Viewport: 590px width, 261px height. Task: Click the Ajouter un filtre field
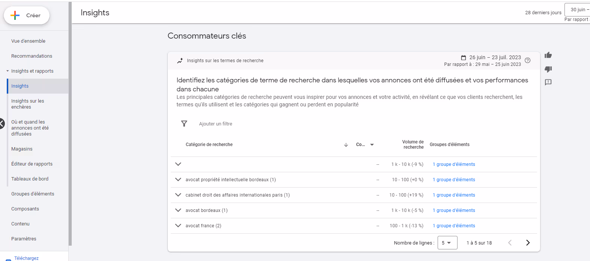[215, 124]
